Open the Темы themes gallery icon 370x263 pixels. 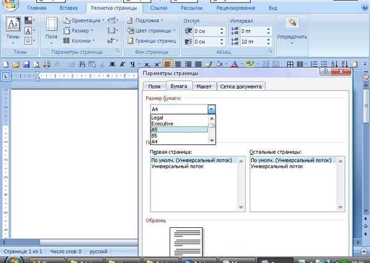coord(13,30)
